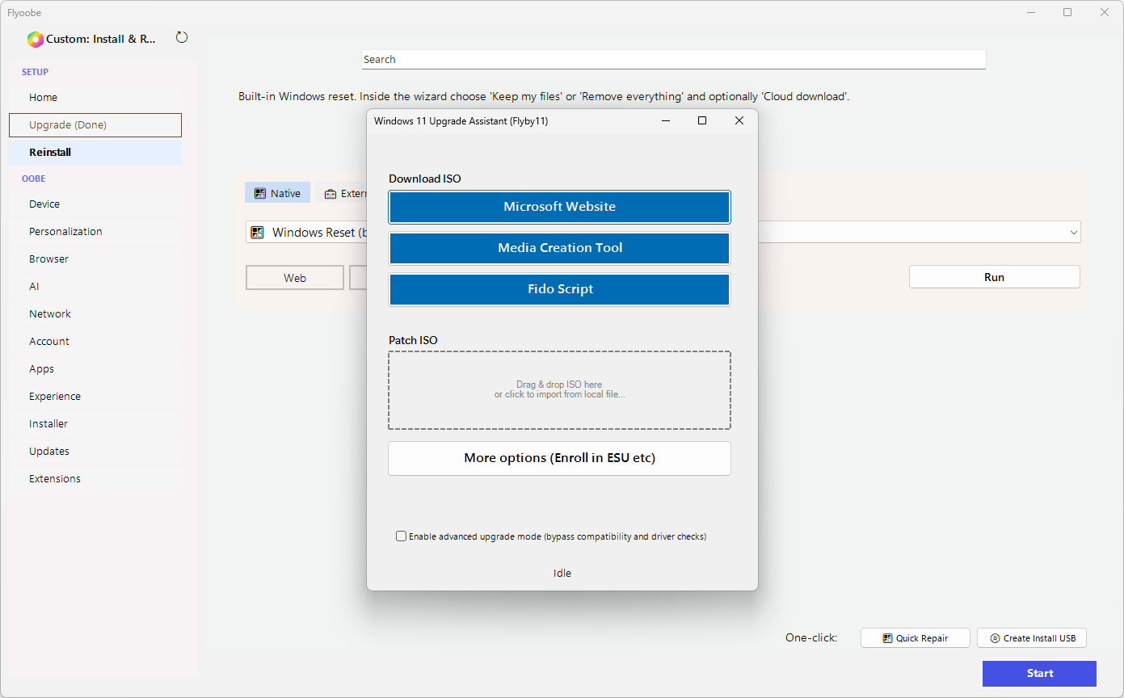1124x698 pixels.
Task: Open More options (Enroll in ESU etc)
Action: click(x=559, y=458)
